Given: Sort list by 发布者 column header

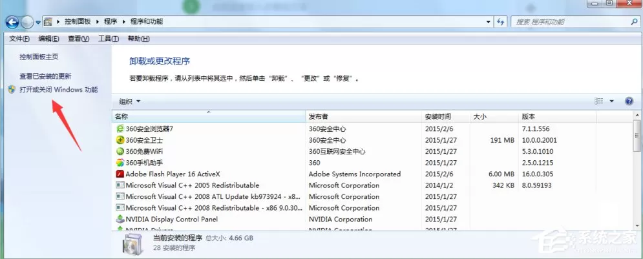Looking at the screenshot, I should (364, 117).
